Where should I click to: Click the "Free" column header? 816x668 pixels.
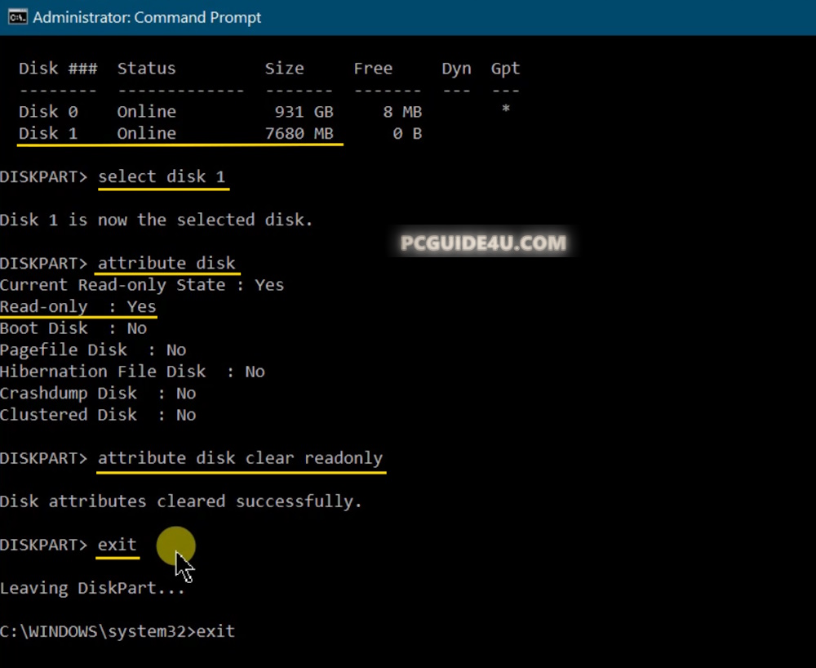click(372, 69)
